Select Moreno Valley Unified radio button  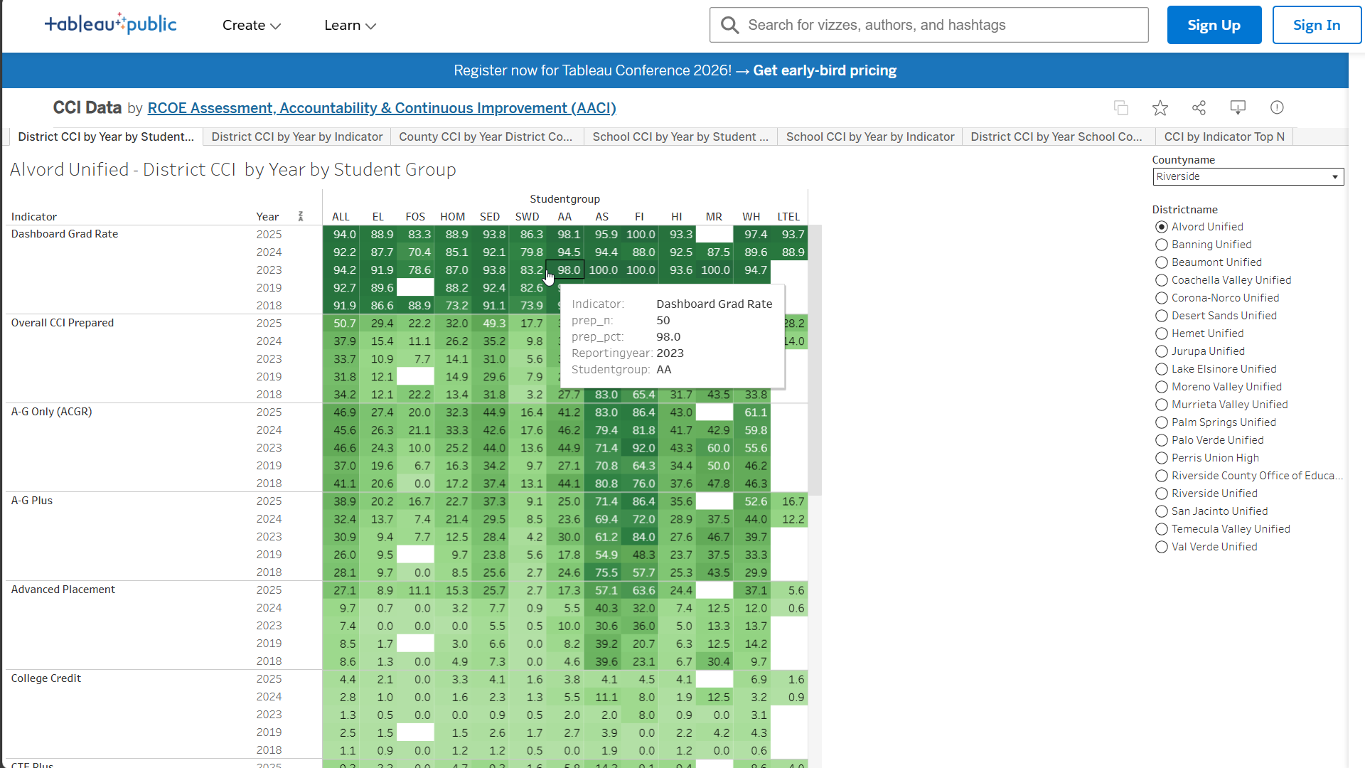1162,387
